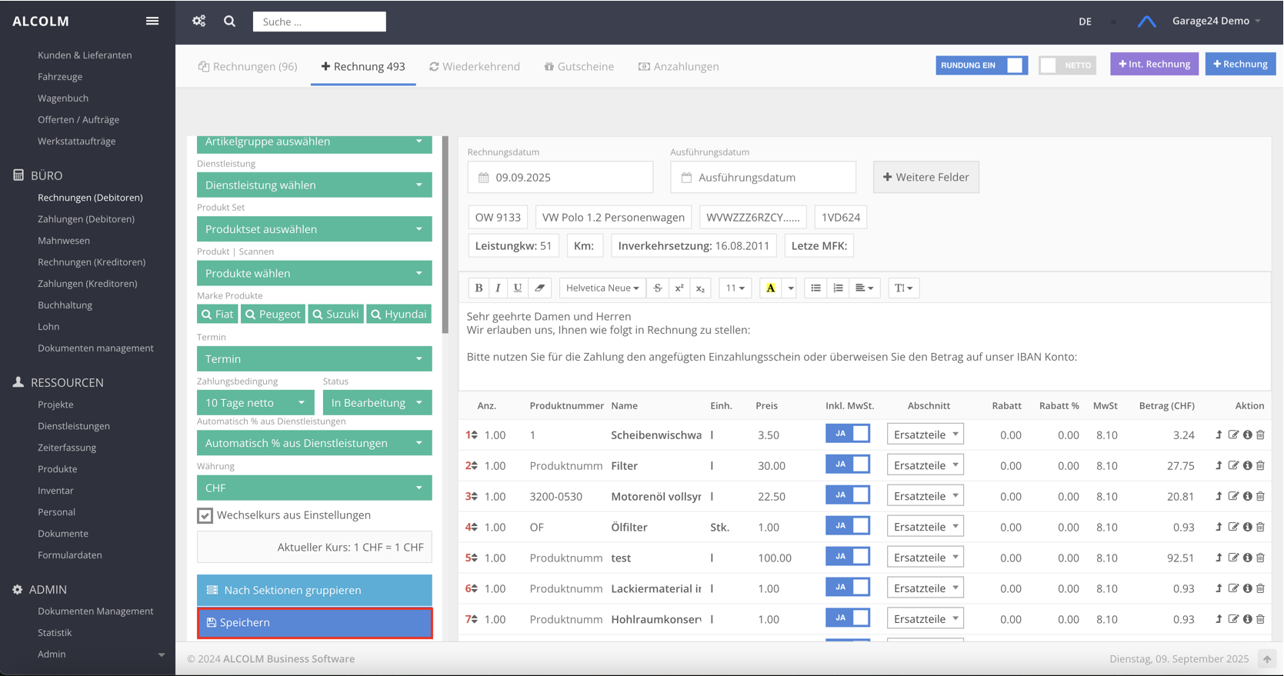Switch to the Gutscheine tab
1284x676 pixels.
point(579,66)
